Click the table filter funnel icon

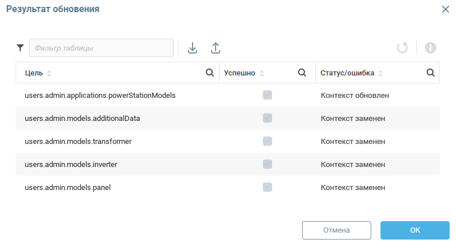[20, 48]
